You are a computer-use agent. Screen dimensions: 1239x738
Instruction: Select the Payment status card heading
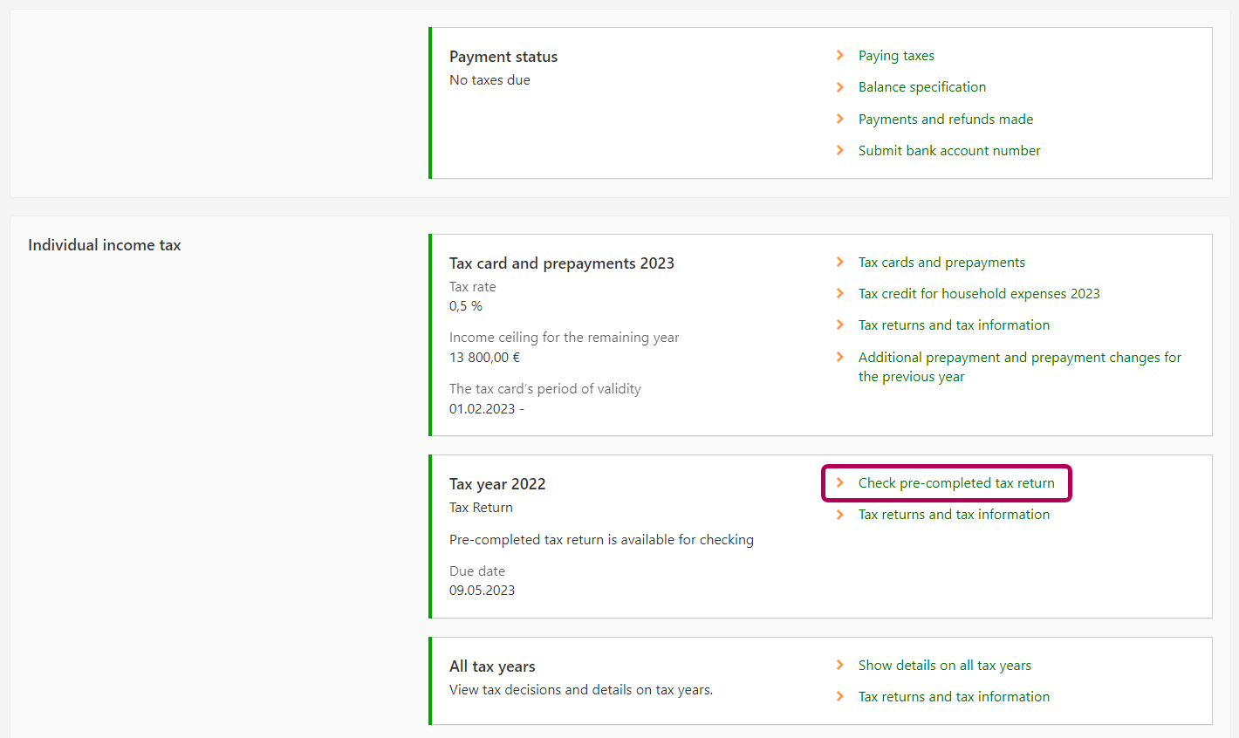[x=503, y=57]
